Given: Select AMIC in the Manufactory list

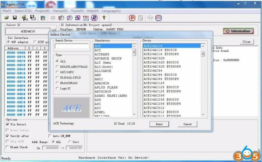Looking at the screenshot, I should click(x=99, y=79).
